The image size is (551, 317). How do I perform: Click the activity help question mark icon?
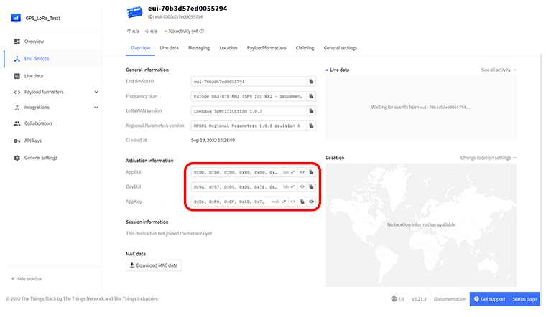point(202,31)
